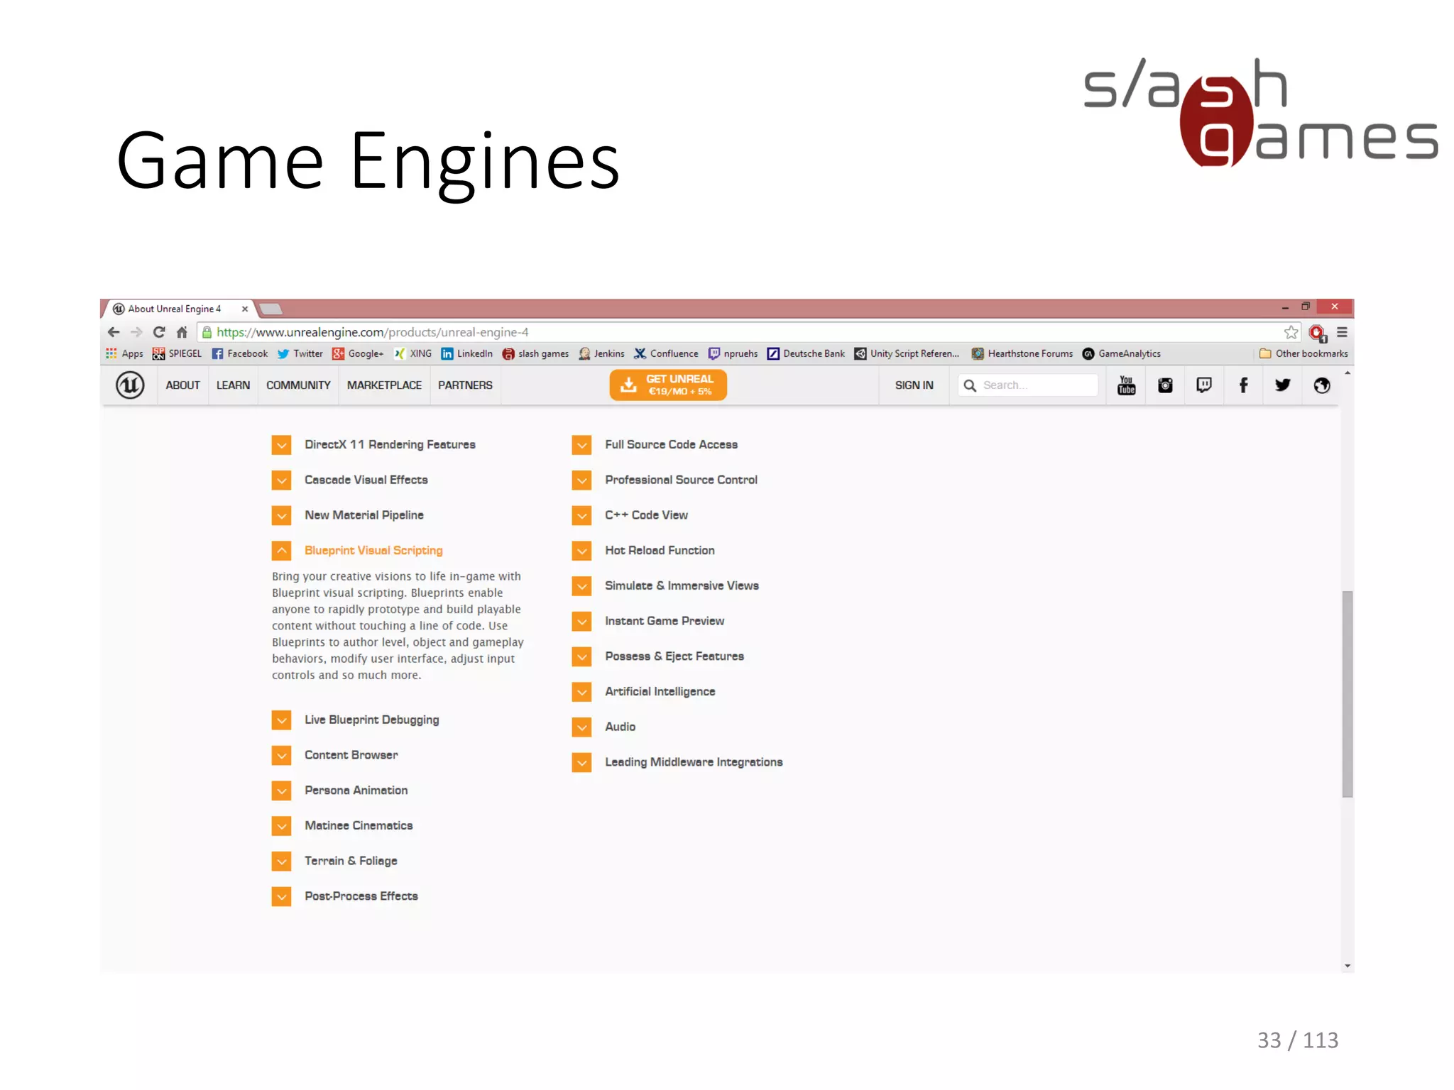This screenshot has height=1090, width=1454.
Task: Click the GET UNREAL download button
Action: pos(668,385)
